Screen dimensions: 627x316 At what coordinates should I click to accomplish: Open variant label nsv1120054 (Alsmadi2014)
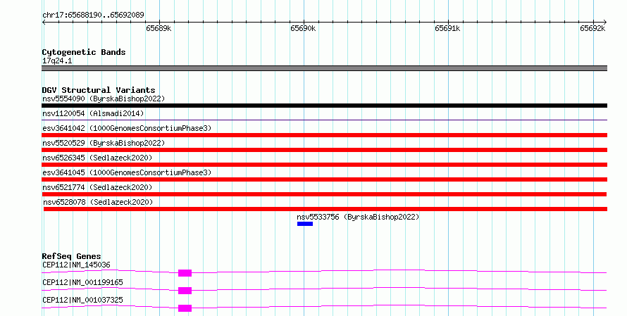[93, 113]
